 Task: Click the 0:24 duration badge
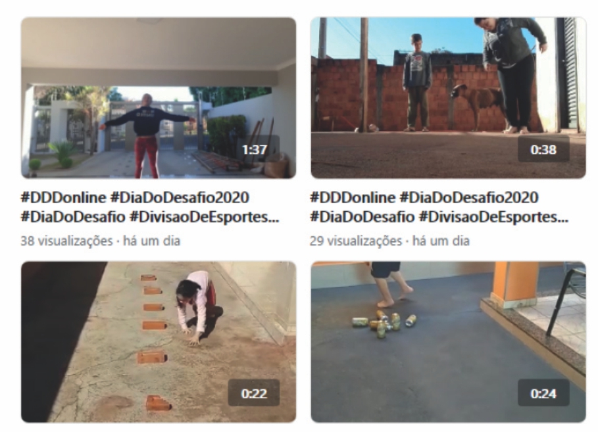click(x=543, y=393)
